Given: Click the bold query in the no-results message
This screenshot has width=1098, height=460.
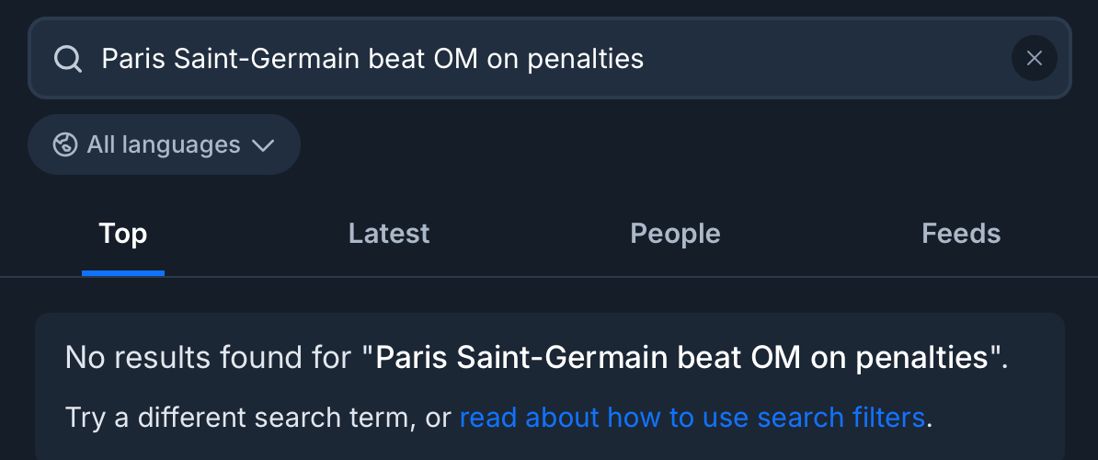Looking at the screenshot, I should click(x=687, y=357).
